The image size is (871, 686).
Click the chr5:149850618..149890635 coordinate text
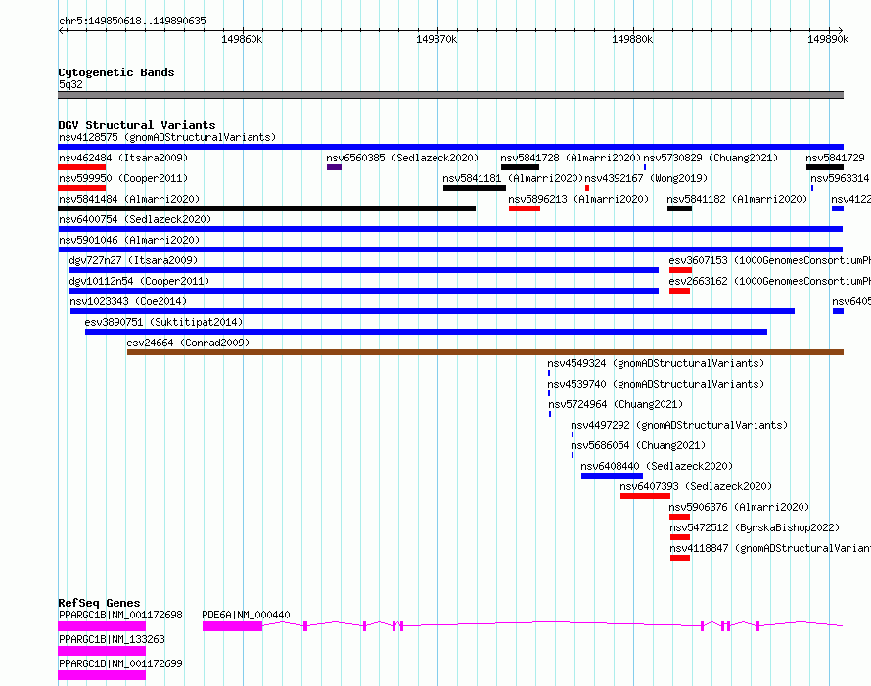(132, 22)
